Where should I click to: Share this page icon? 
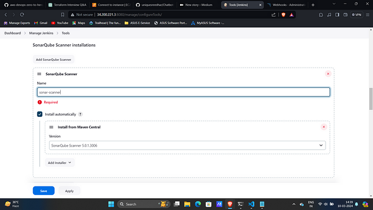pyautogui.click(x=273, y=15)
